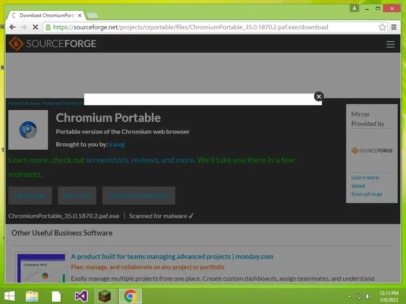Click the address bar URL field
The width and height of the screenshot is (406, 304).
pos(215,27)
